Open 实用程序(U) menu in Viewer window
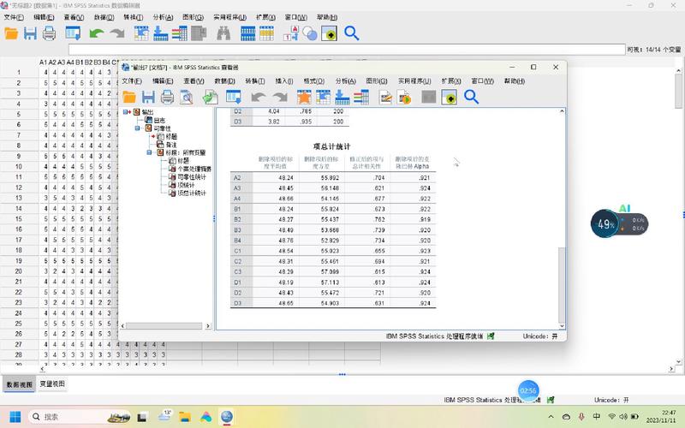Image resolution: width=685 pixels, height=428 pixels. (x=414, y=81)
